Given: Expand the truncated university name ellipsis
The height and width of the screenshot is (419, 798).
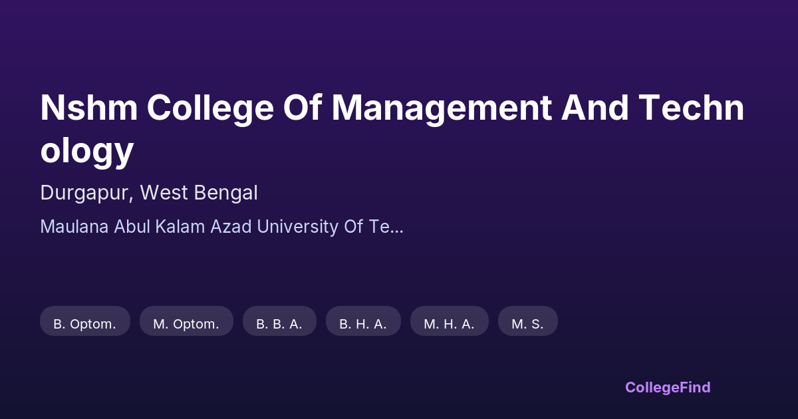Looking at the screenshot, I should pyautogui.click(x=396, y=227).
